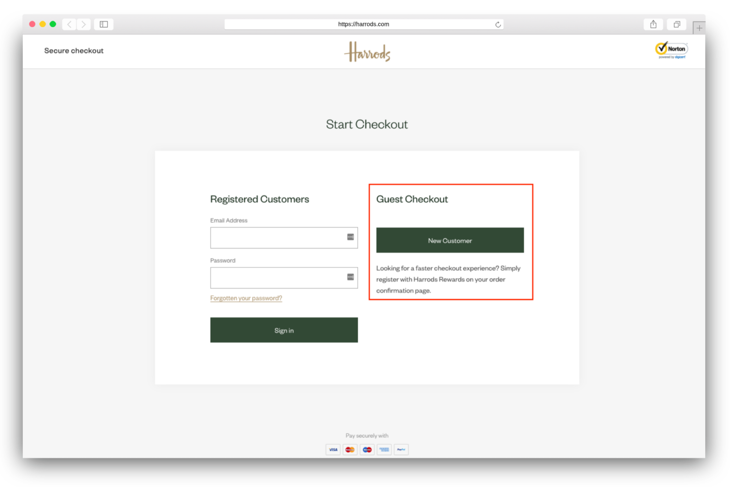Viewport: 732px width, 487px height.
Task: Click the share button in the browser toolbar
Action: coord(653,24)
